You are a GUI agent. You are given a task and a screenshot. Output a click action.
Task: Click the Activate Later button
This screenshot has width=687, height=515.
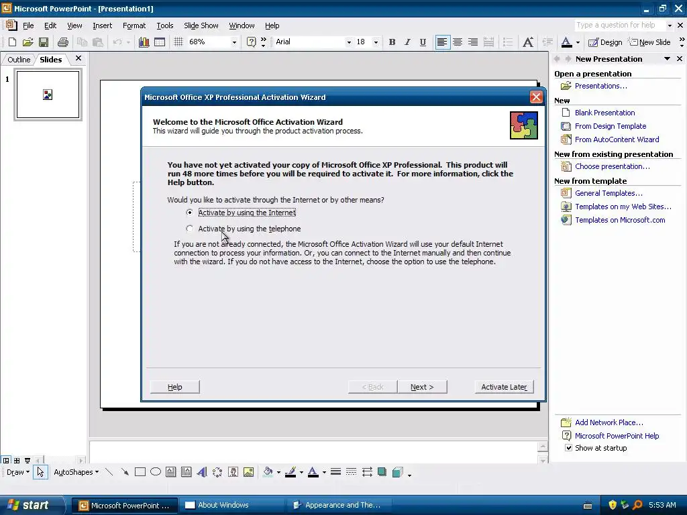point(504,387)
